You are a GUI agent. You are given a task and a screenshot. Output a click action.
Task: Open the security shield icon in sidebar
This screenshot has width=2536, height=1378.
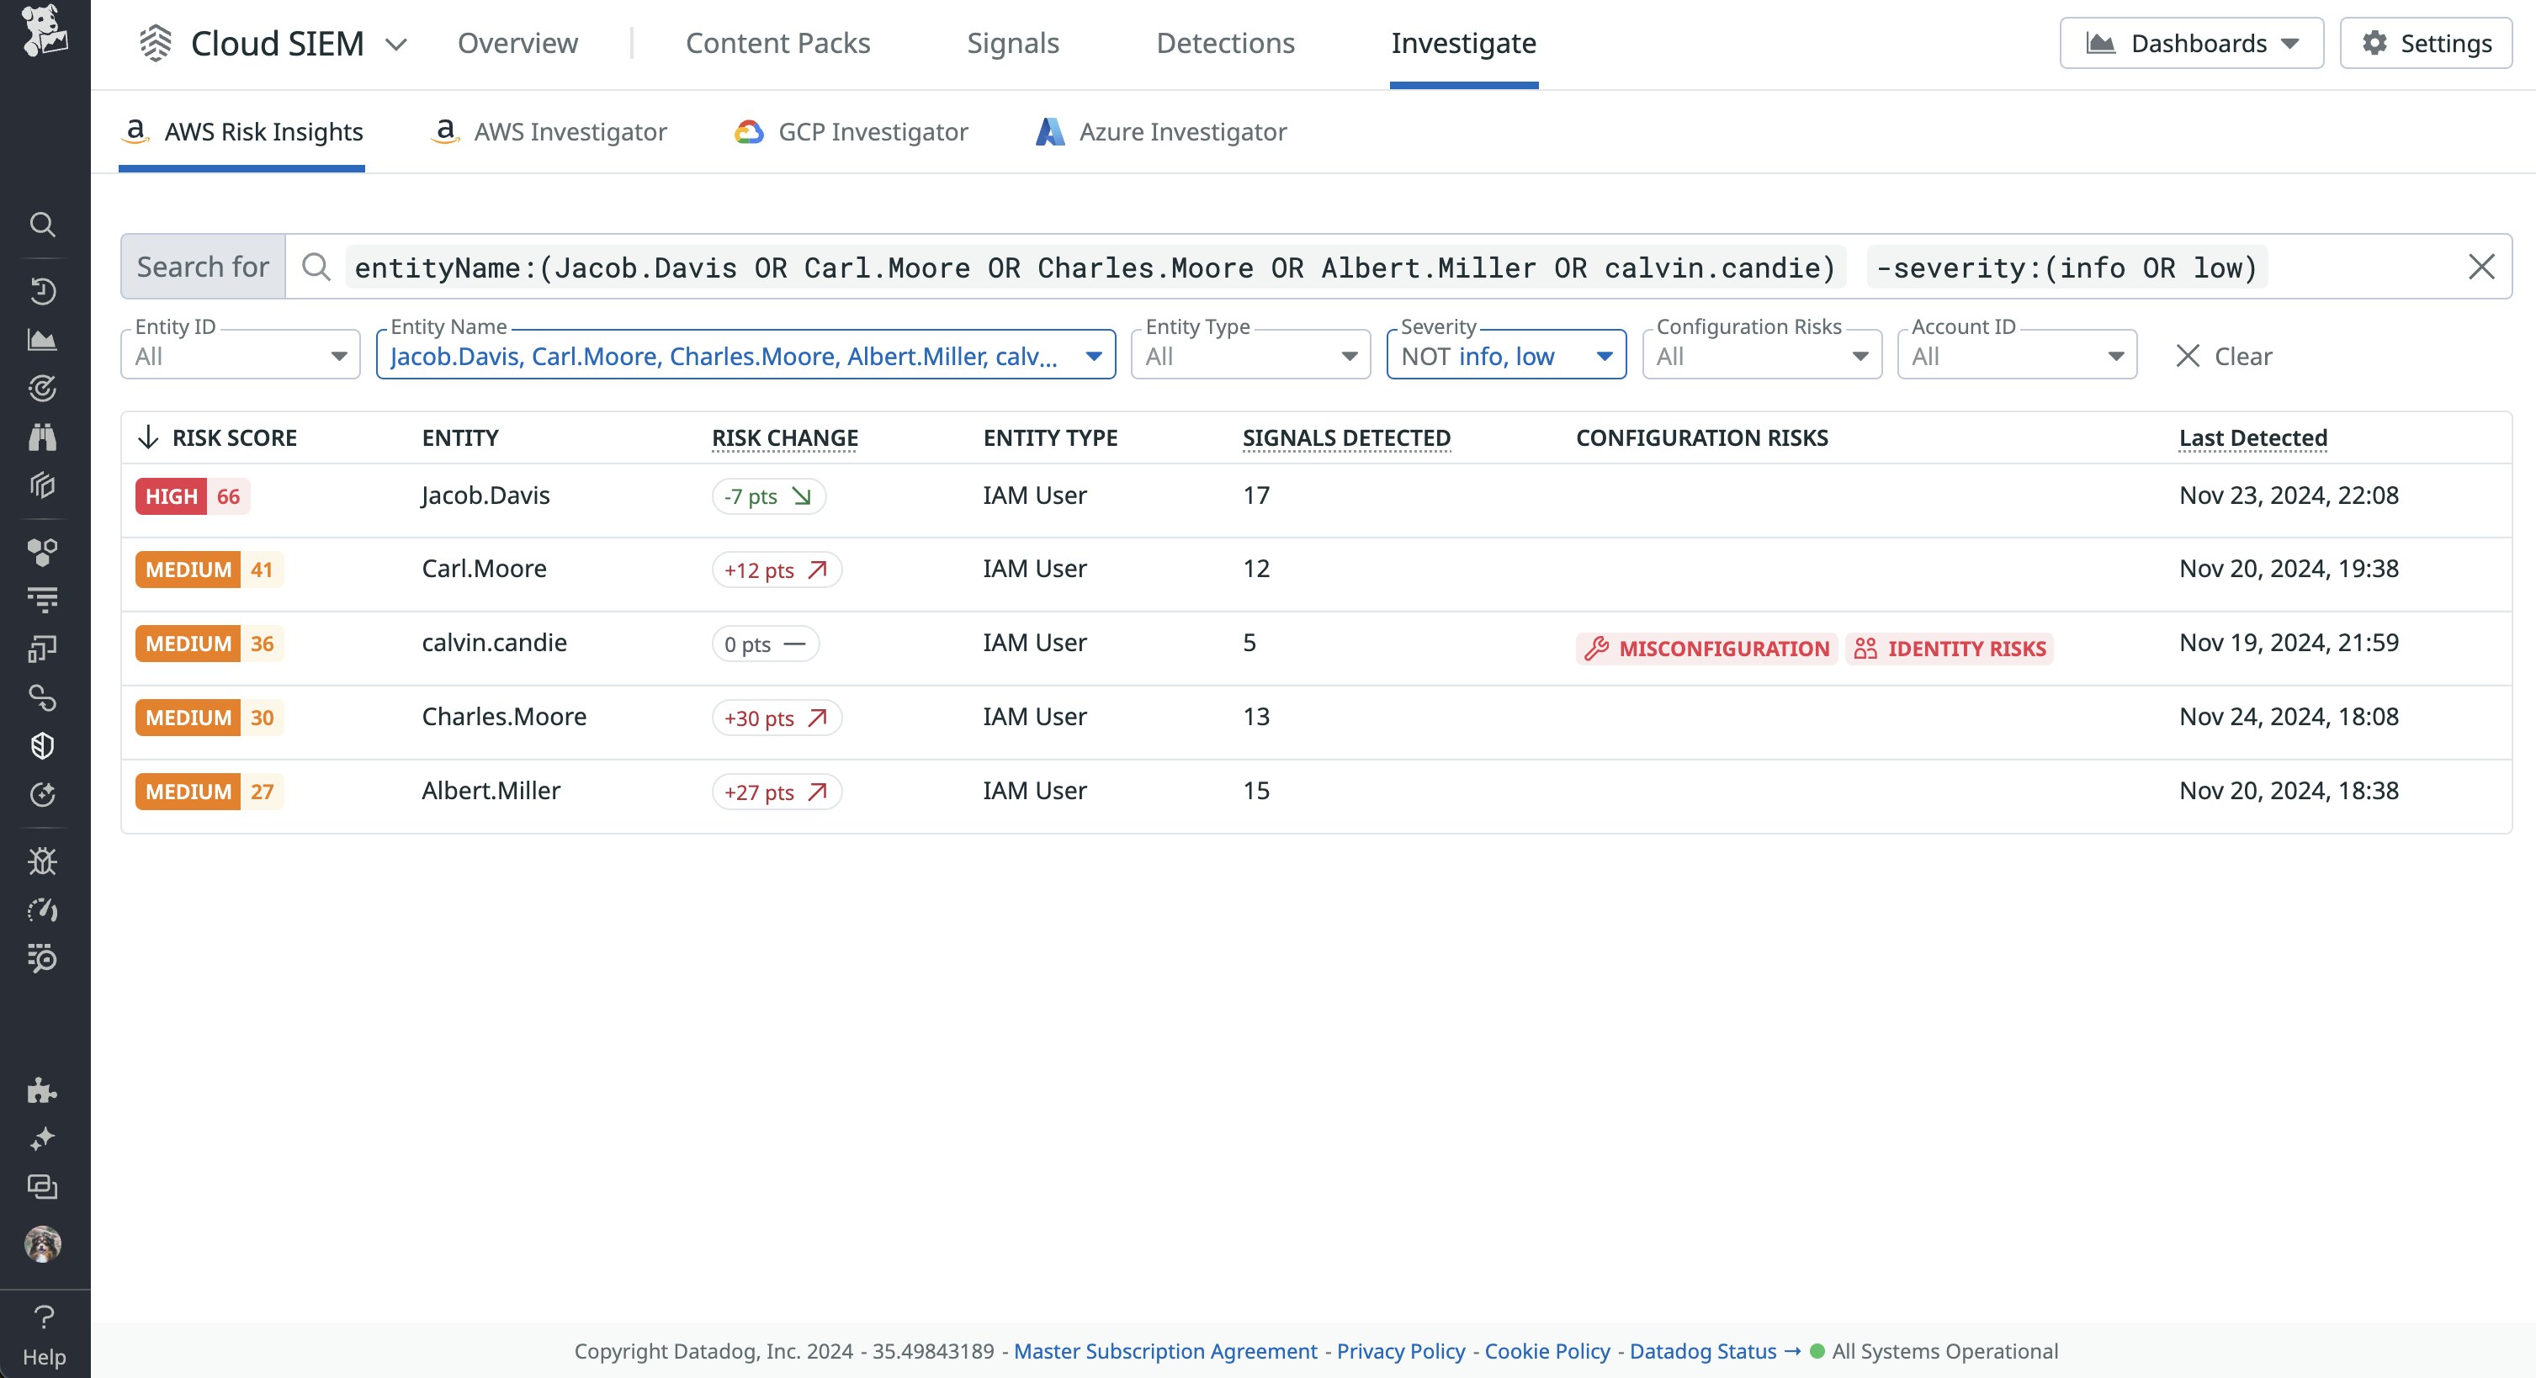[43, 745]
